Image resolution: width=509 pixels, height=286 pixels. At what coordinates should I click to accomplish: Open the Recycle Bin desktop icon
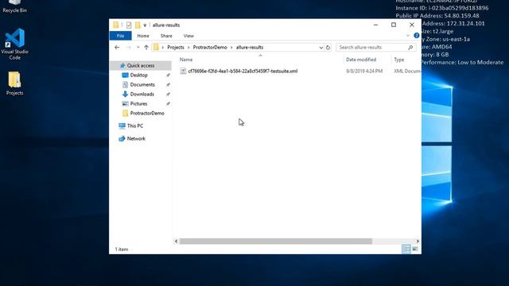coord(14,6)
